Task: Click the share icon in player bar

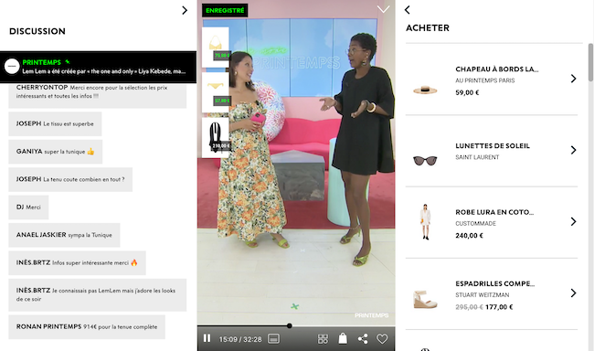Action: click(x=363, y=338)
